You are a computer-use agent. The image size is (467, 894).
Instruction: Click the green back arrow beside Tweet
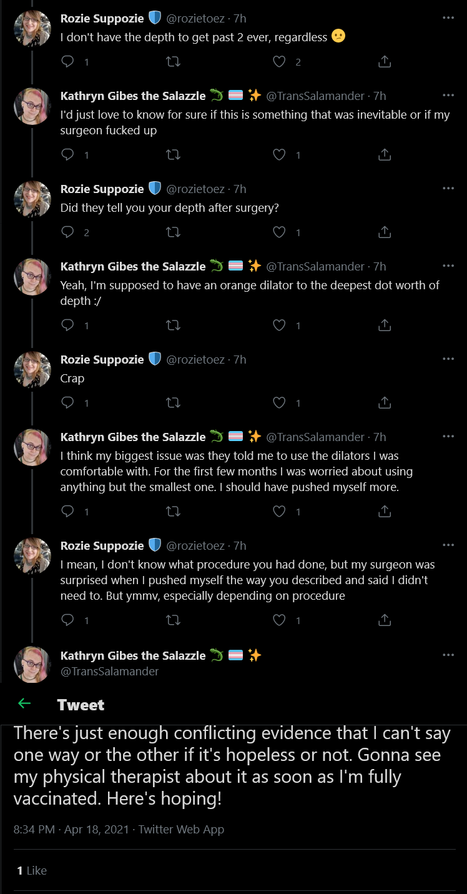click(24, 704)
